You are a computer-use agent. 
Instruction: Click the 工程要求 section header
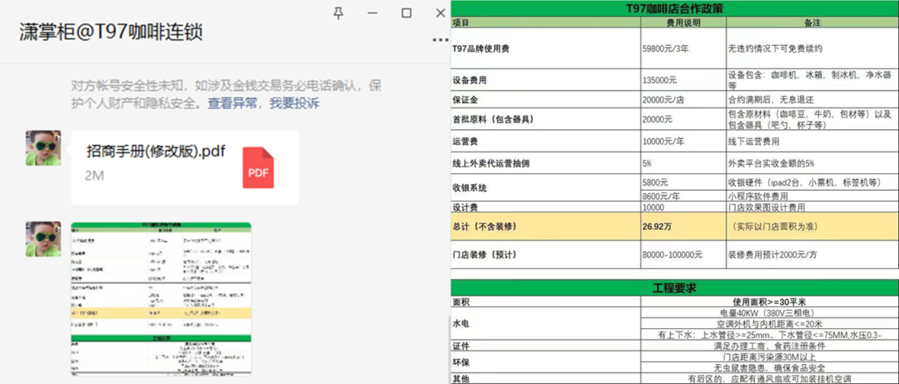(674, 287)
